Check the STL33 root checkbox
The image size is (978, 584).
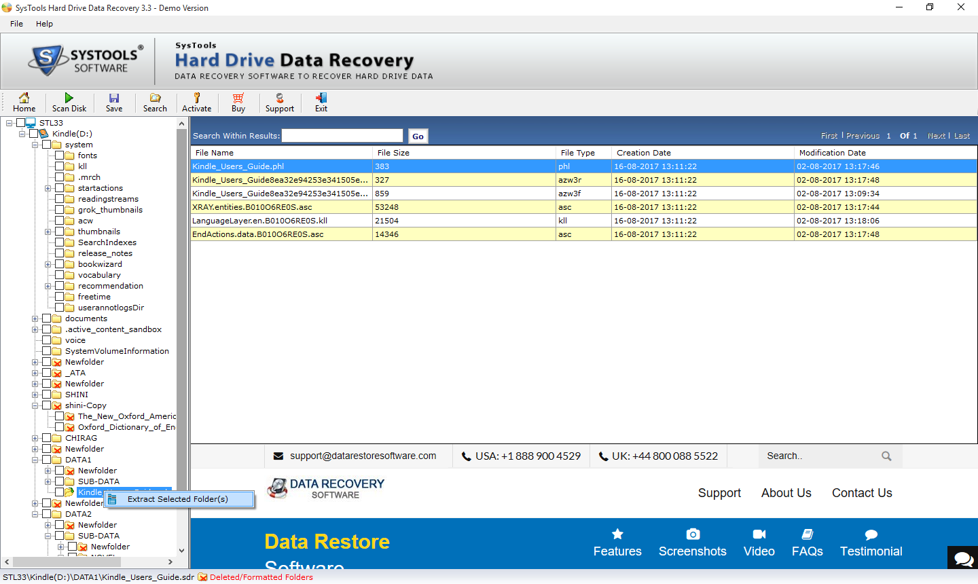tap(20, 123)
